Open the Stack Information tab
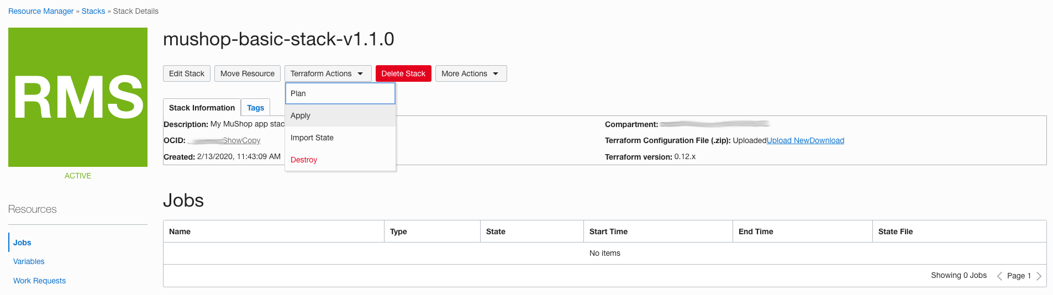The height and width of the screenshot is (295, 1053). [x=202, y=108]
